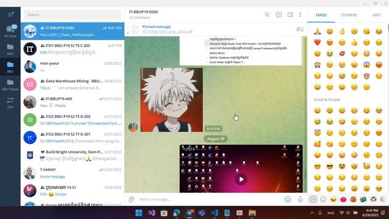Open the three-dot more options menu

pyautogui.click(x=300, y=15)
